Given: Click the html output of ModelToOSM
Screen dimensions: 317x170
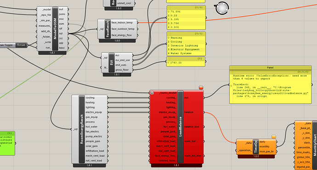Looking at the screenshot, I should tap(62, 48).
